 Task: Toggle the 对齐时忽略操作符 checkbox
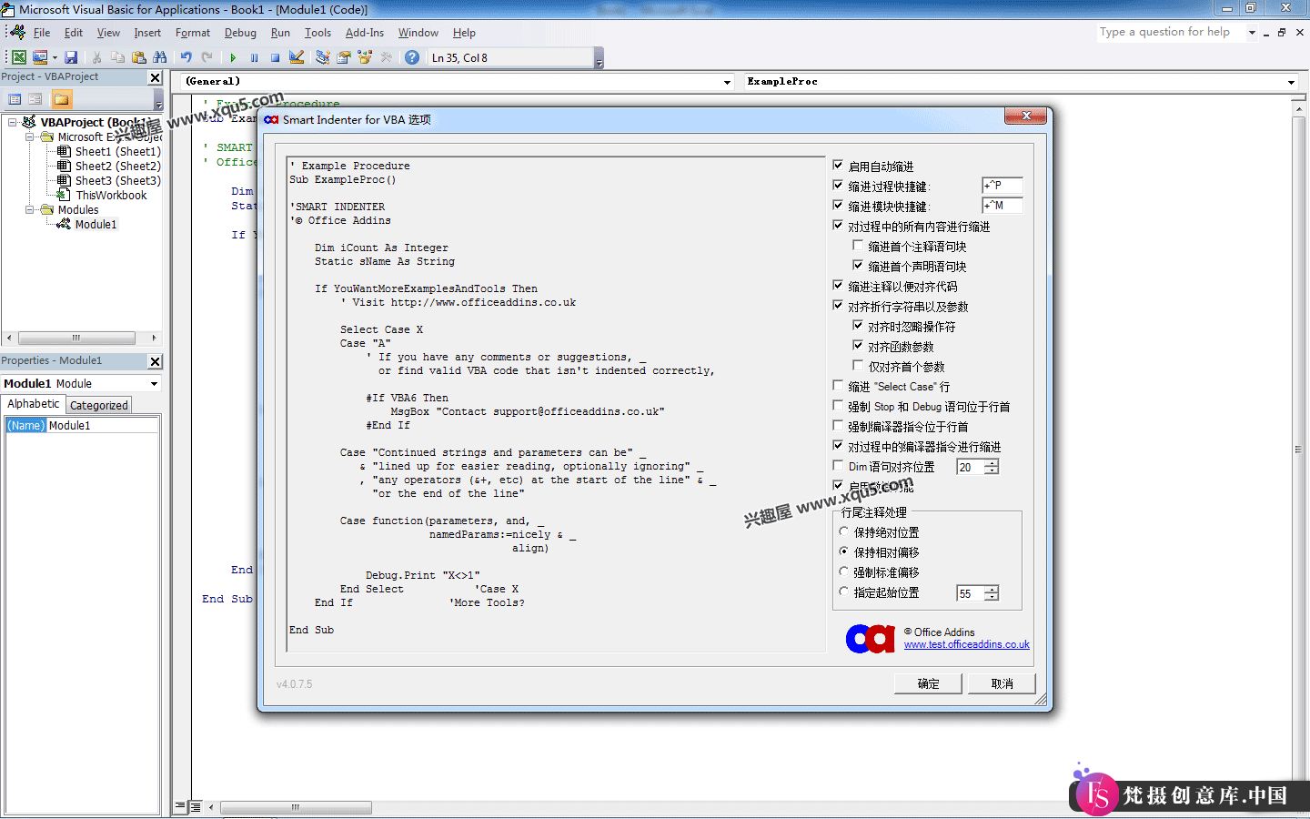(x=858, y=326)
